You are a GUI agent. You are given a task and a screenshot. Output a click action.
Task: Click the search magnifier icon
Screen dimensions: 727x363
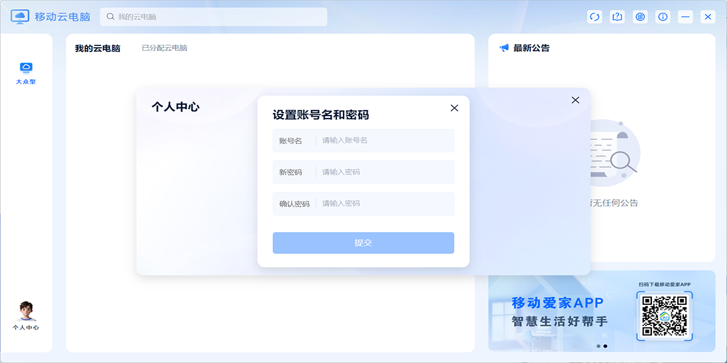pos(110,17)
